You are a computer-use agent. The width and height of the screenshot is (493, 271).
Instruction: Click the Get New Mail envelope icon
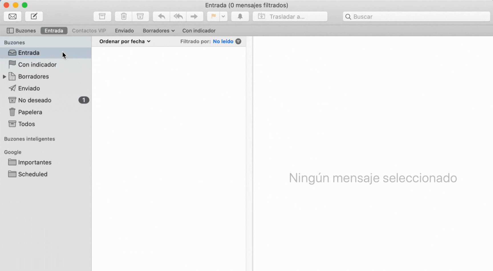pos(13,17)
